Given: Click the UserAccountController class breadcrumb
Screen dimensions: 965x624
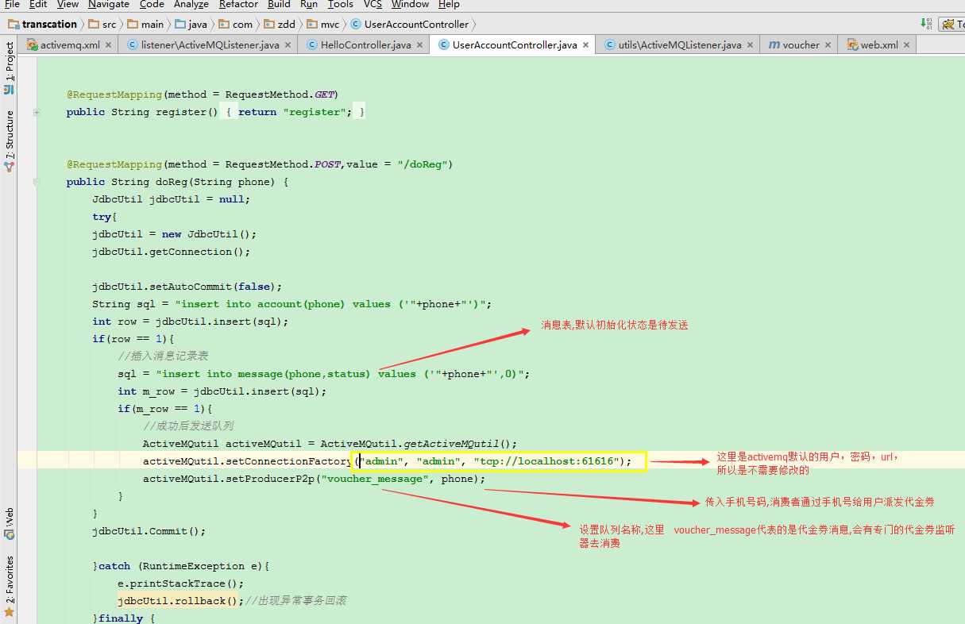Looking at the screenshot, I should click(410, 24).
